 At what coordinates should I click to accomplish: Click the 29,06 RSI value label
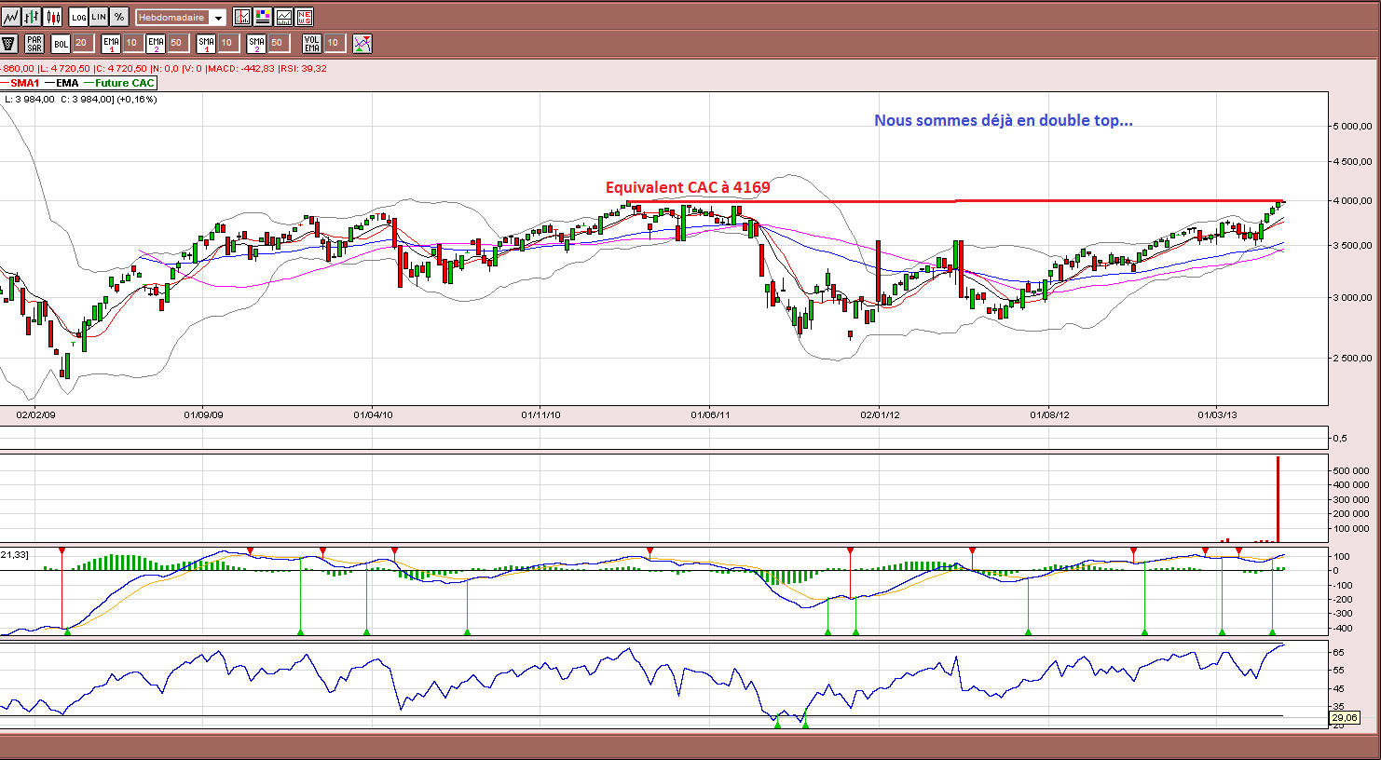tap(1344, 717)
